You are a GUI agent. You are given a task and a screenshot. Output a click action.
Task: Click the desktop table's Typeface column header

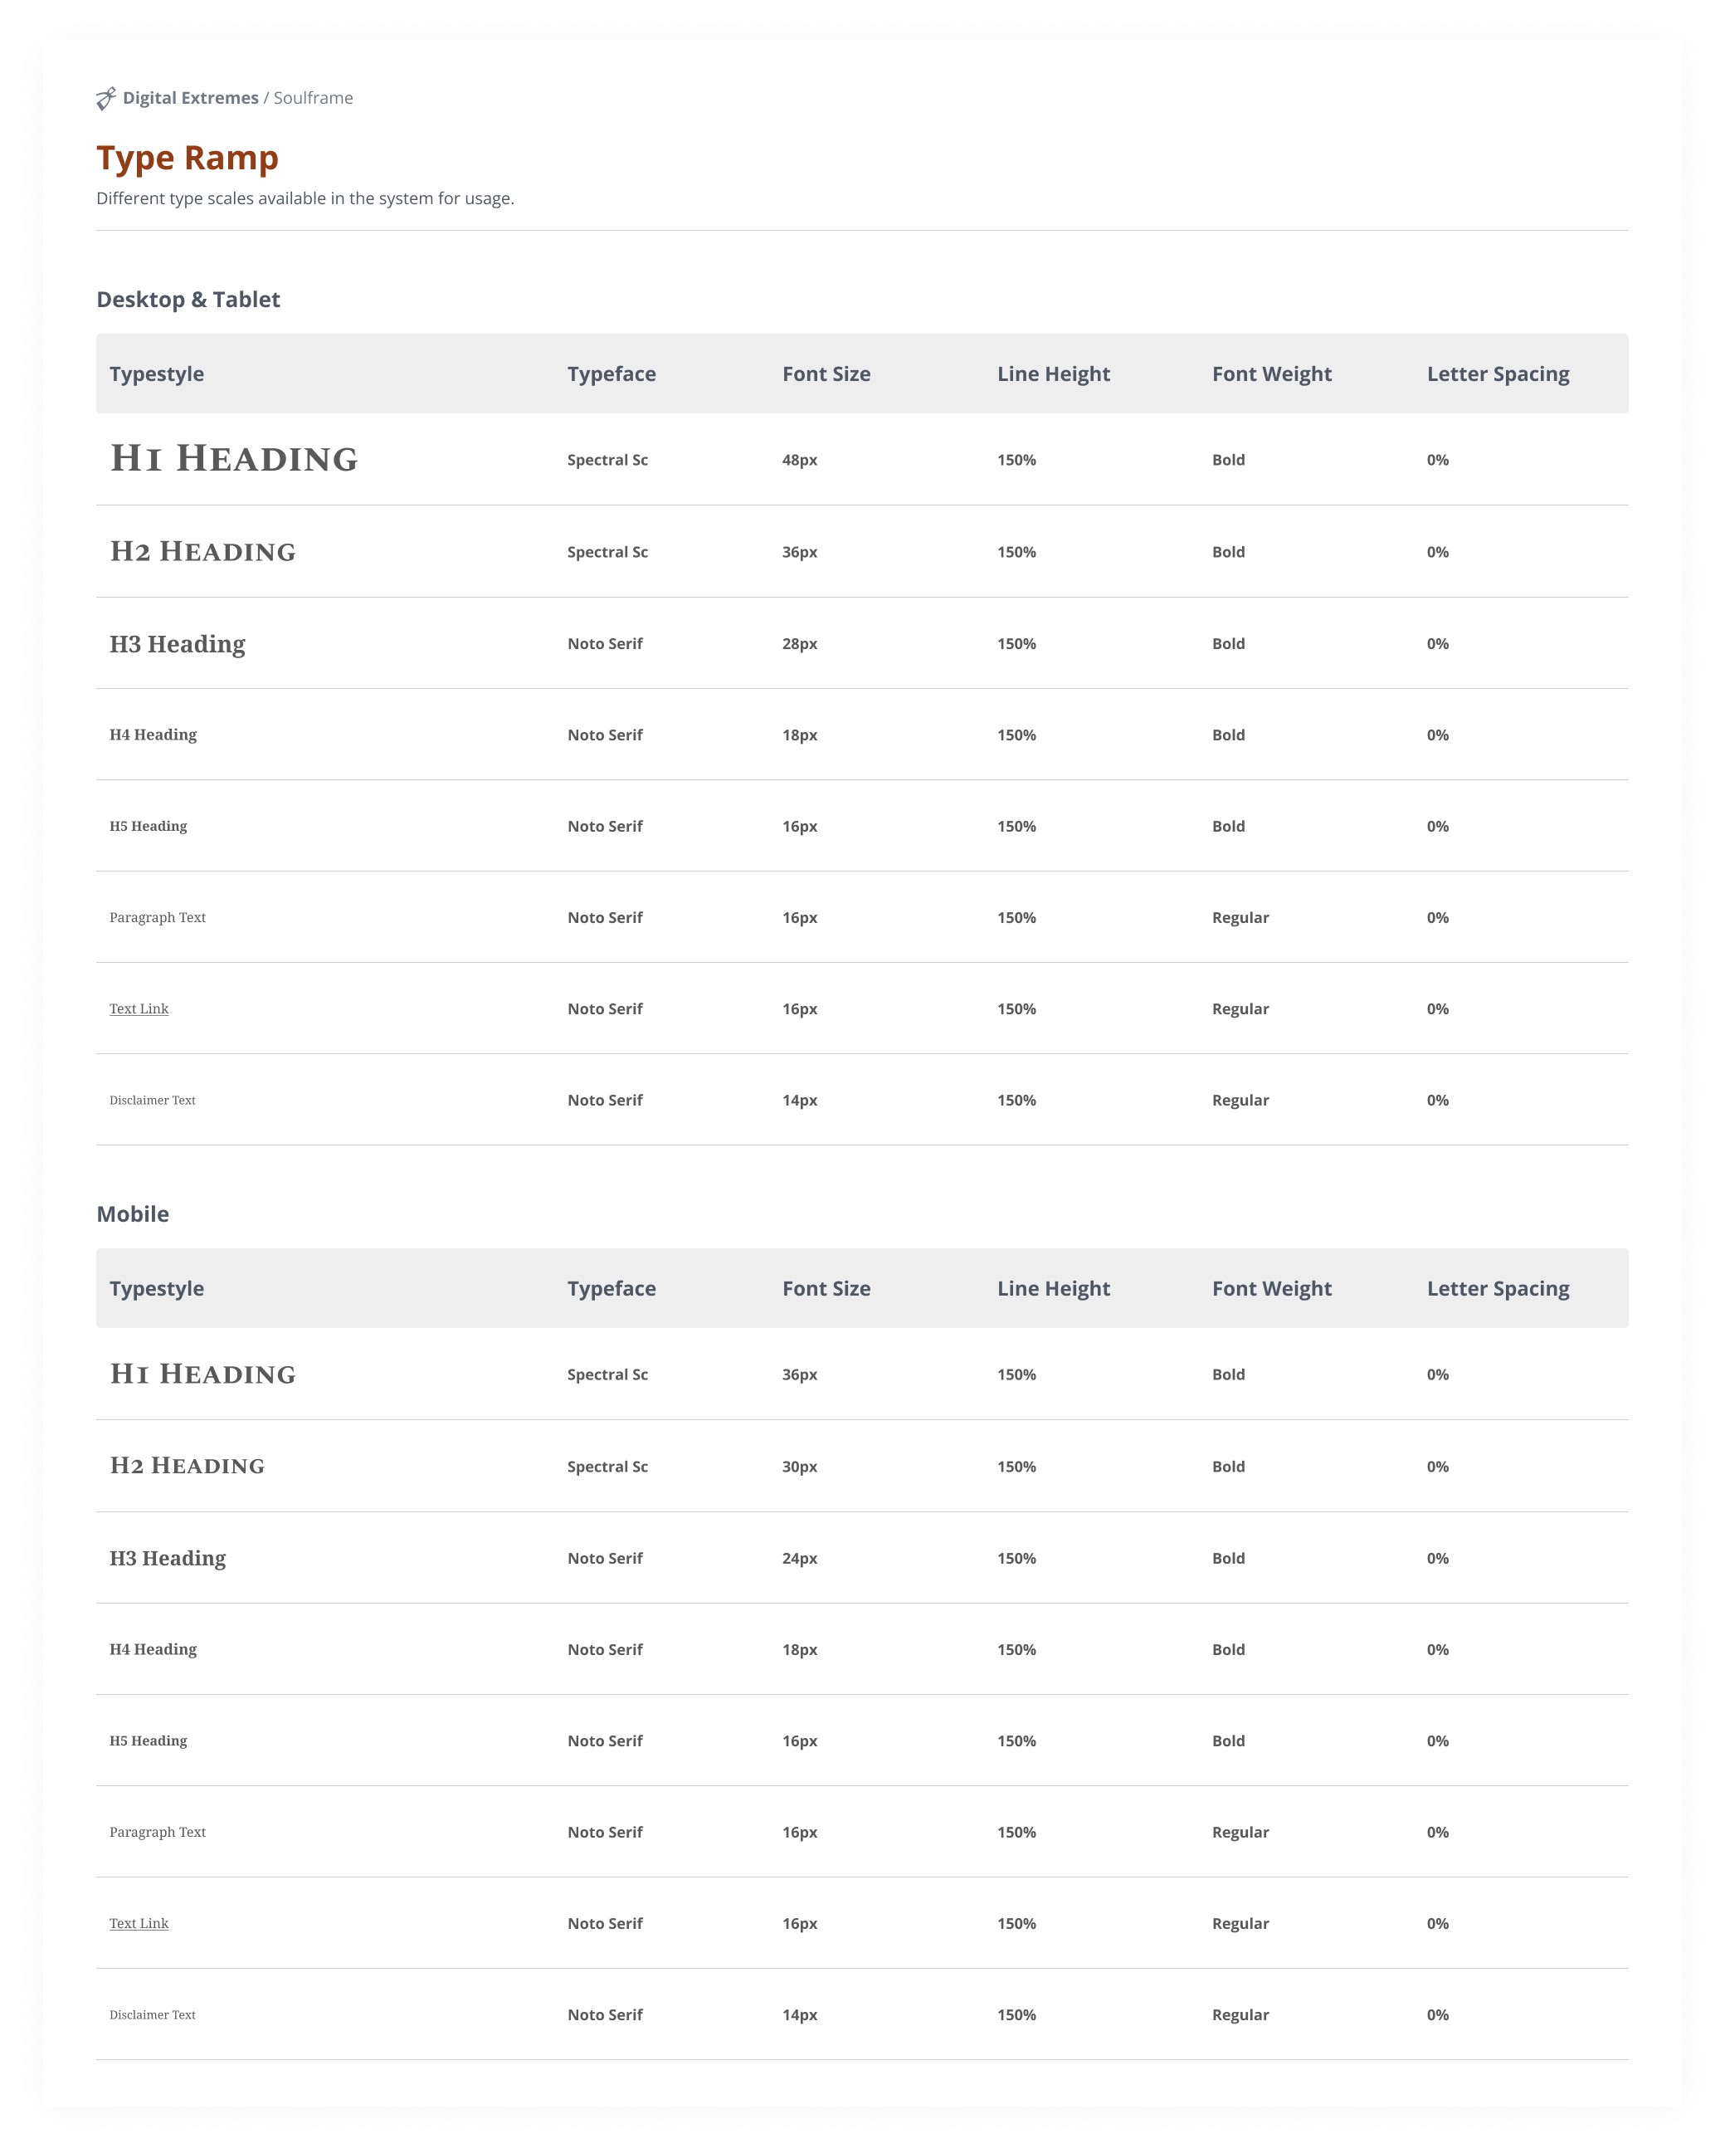click(x=612, y=373)
